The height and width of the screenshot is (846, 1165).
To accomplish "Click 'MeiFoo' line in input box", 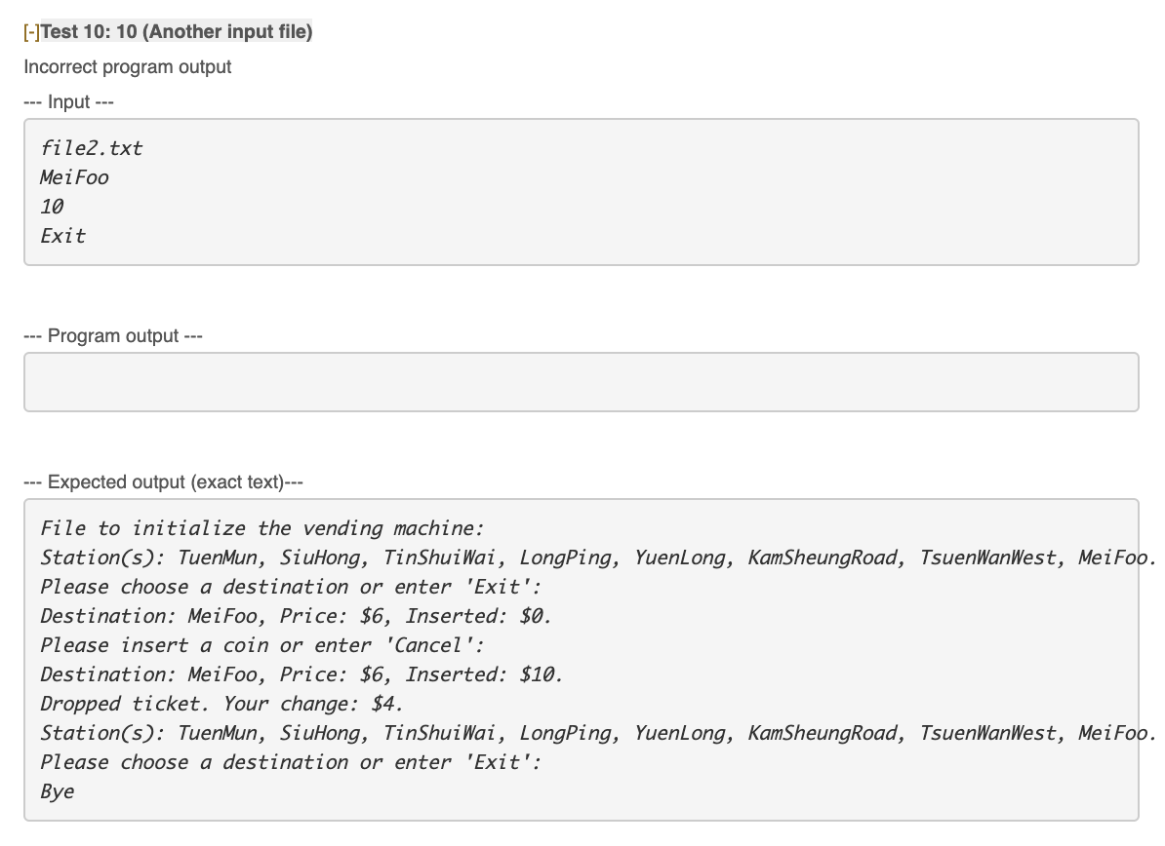I will coord(74,177).
